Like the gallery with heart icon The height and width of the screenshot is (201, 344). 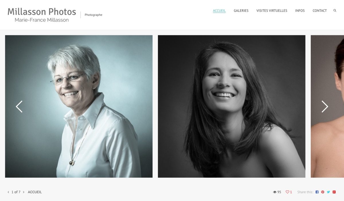tap(287, 192)
